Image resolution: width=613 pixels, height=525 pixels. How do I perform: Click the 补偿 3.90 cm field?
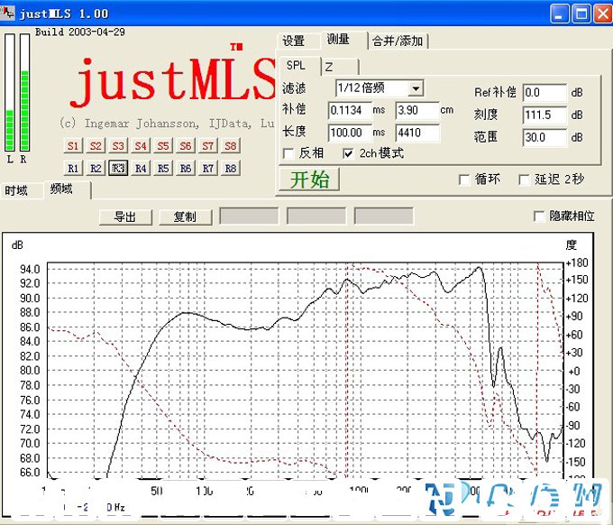pos(417,110)
